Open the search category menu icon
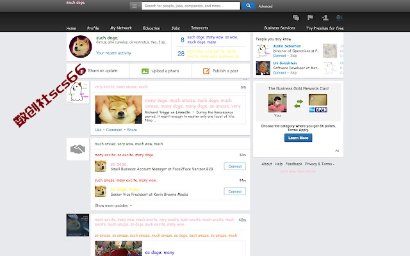The width and height of the screenshot is (410, 256). [135, 6]
